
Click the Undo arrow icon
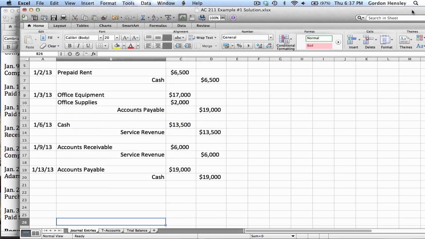tap(115, 18)
